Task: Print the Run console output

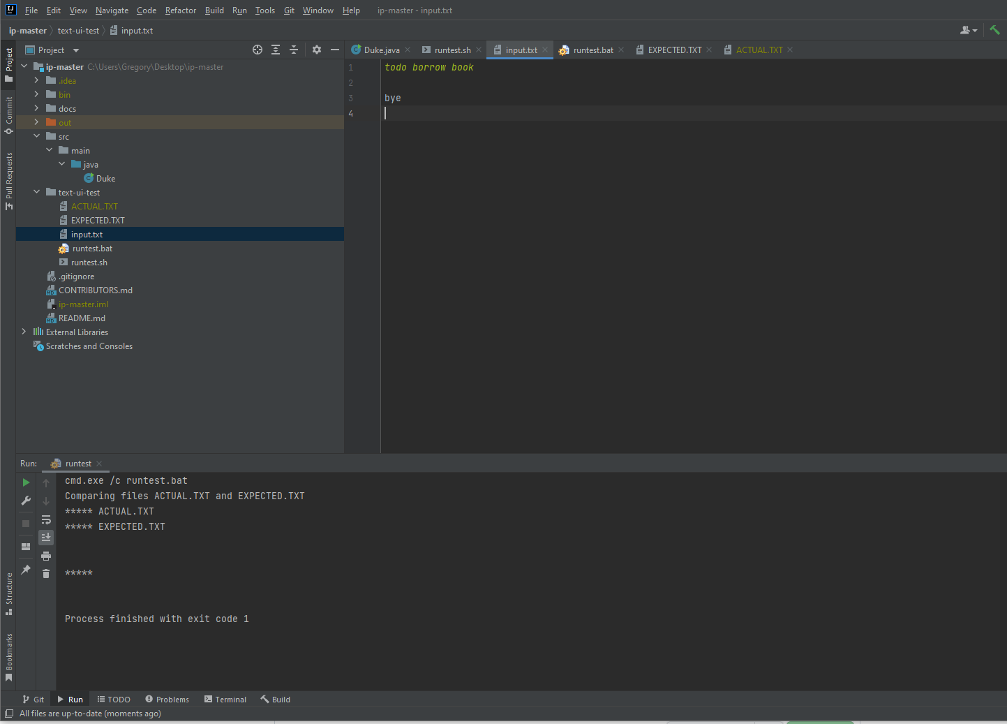Action: pyautogui.click(x=46, y=556)
